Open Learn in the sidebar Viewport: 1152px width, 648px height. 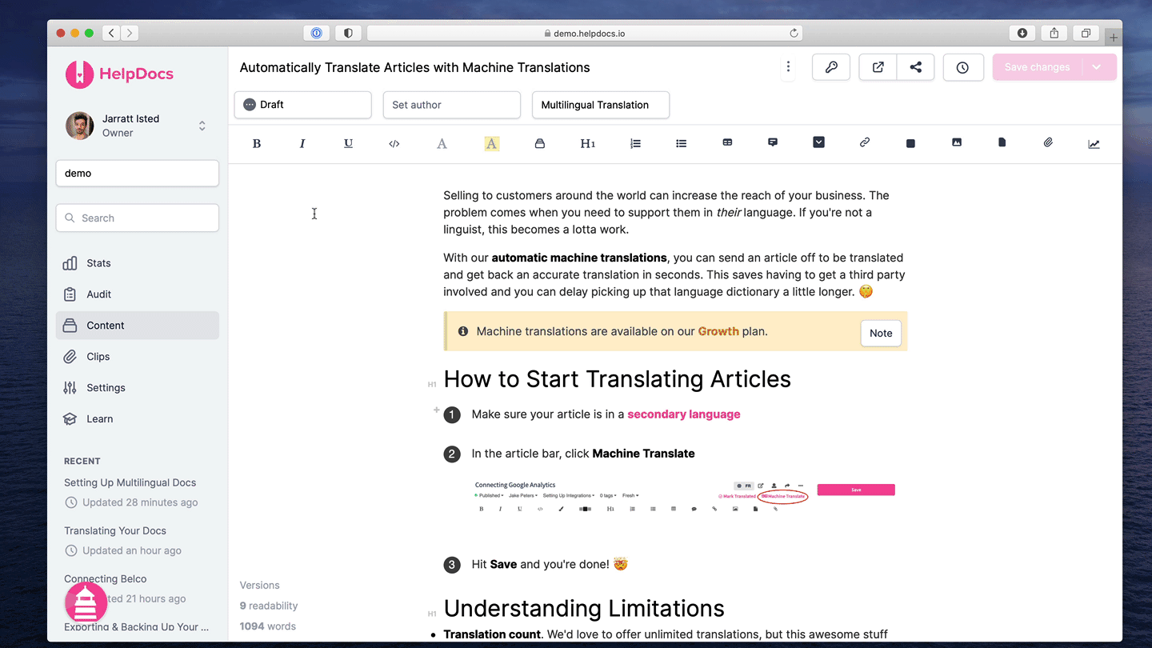click(137, 419)
